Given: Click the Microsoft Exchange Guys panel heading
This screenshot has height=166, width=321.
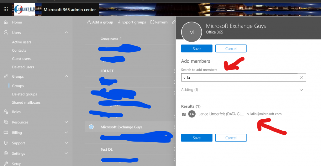Looking at the screenshot, I should tap(236, 26).
